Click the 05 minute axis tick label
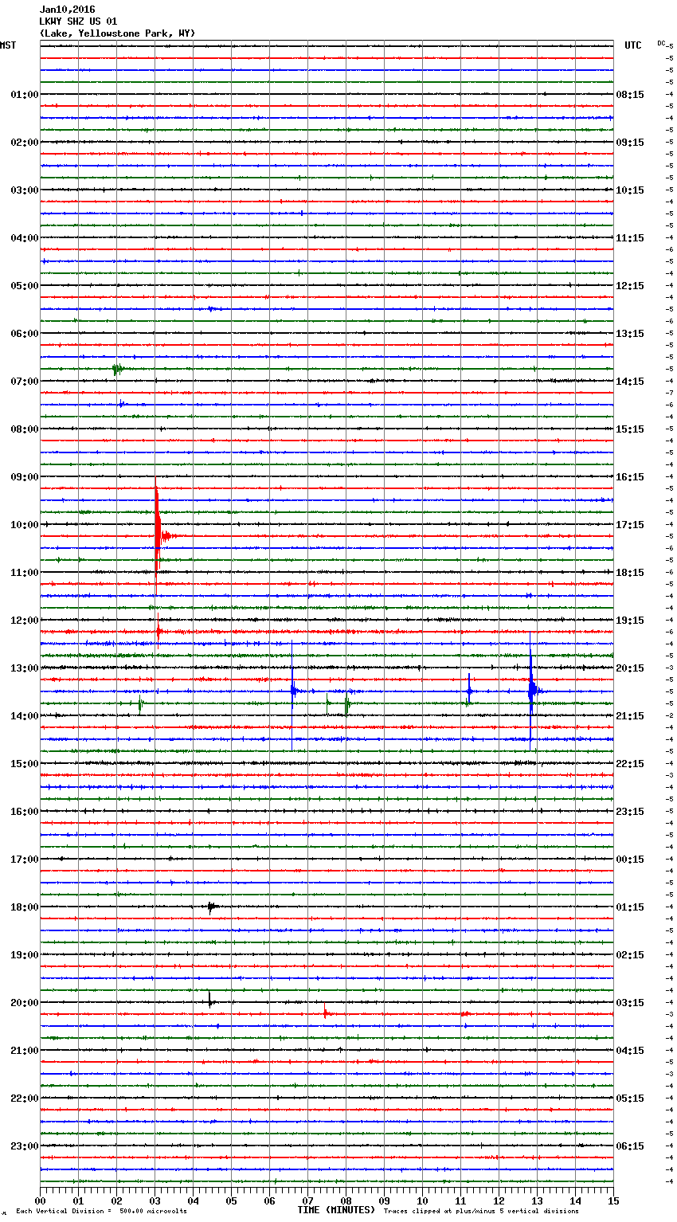Screen dimensions: 677x1222 pyautogui.click(x=232, y=1201)
